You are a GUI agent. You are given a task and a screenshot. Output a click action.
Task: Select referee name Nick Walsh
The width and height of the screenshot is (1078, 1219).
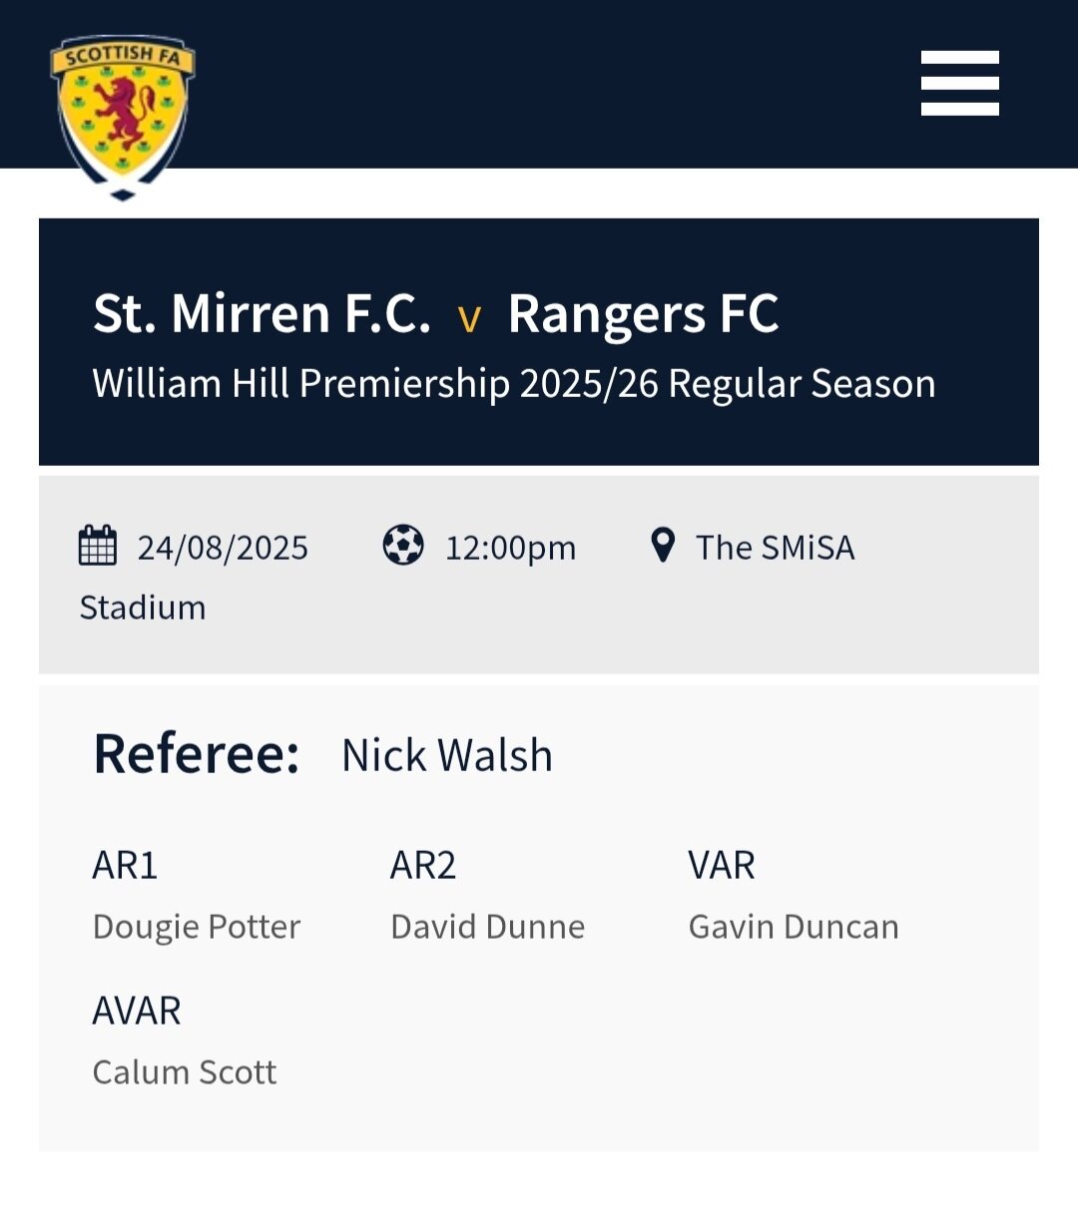tap(447, 756)
